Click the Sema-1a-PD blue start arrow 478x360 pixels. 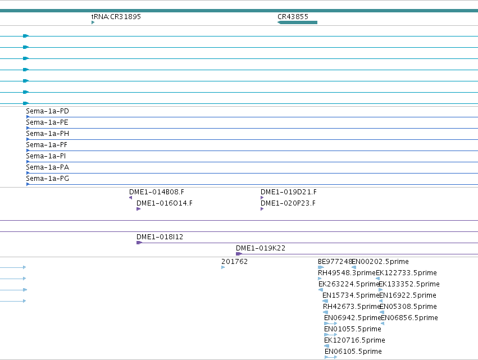28,117
